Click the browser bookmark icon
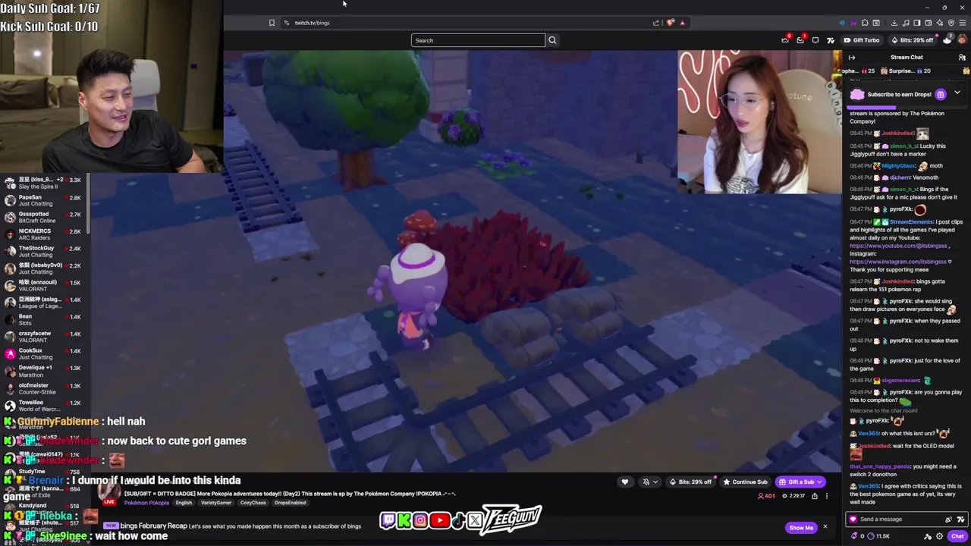 tap(272, 23)
